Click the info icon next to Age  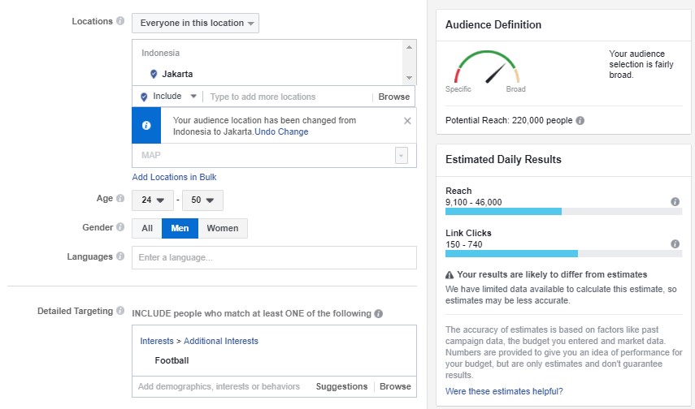[120, 198]
